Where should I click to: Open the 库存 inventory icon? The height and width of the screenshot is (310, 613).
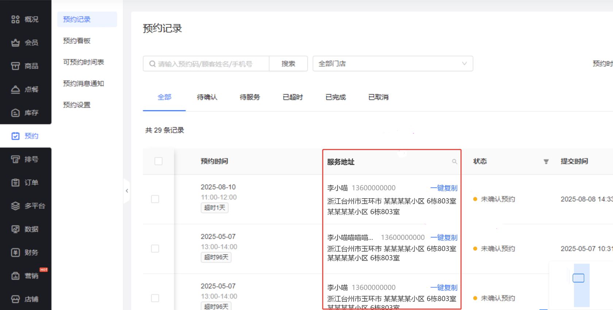coord(15,113)
